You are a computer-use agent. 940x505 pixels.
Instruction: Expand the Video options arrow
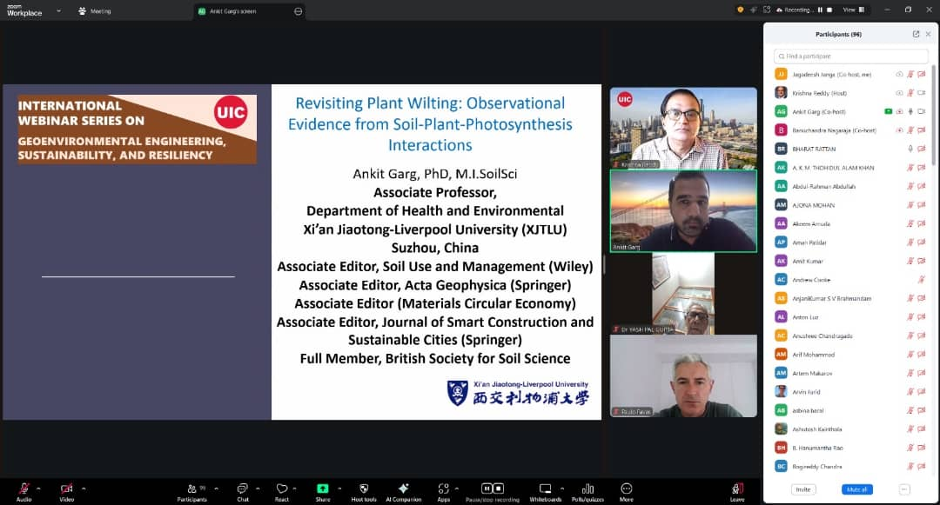84,488
